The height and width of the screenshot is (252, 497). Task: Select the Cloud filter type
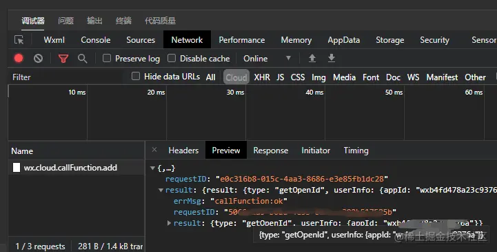tap(236, 77)
